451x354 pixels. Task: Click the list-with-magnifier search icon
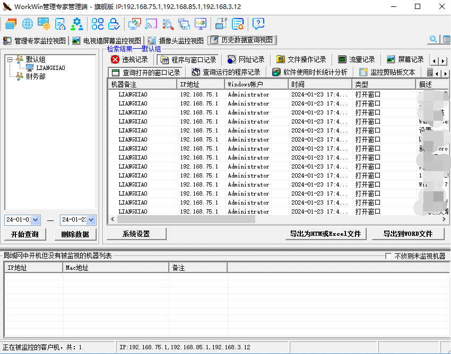click(168, 24)
